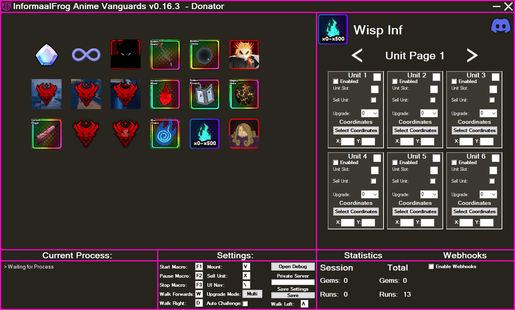515x310 pixels.
Task: Click Unit 1 X coordinate field
Action: pyautogui.click(x=348, y=141)
